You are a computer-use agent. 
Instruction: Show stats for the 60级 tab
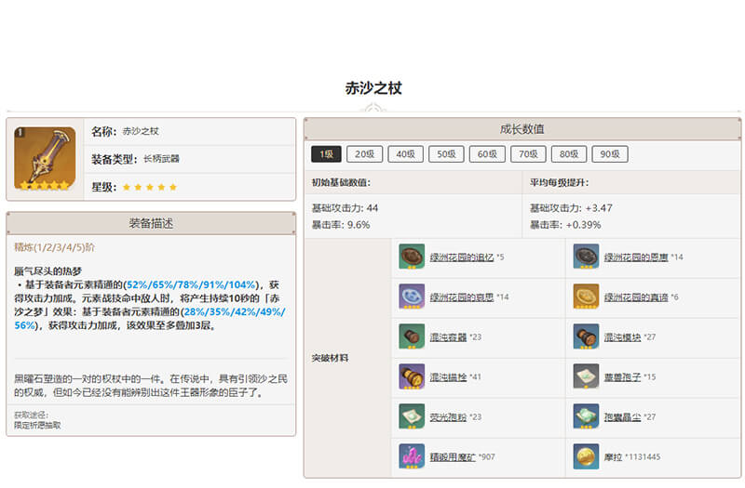487,154
